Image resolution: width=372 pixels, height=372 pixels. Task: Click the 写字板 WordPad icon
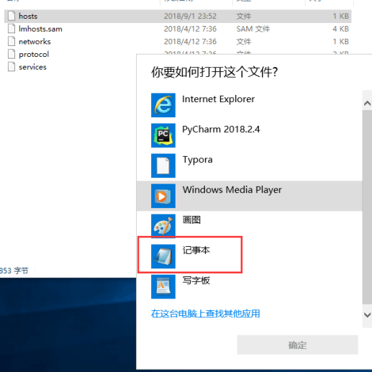point(163,286)
